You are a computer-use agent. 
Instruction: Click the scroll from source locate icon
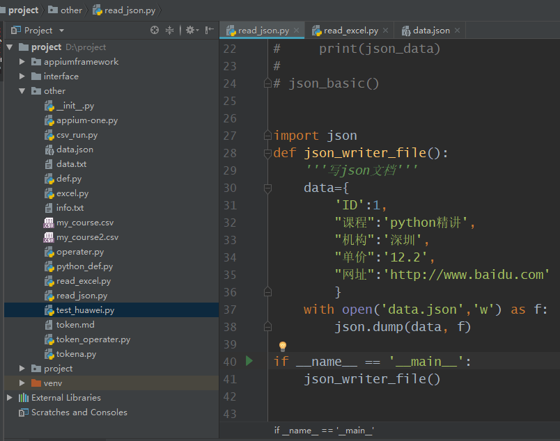155,31
